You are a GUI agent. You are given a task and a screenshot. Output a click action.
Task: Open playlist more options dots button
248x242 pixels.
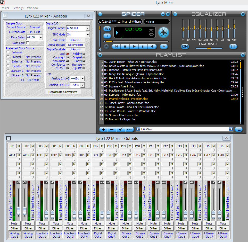click(129, 129)
